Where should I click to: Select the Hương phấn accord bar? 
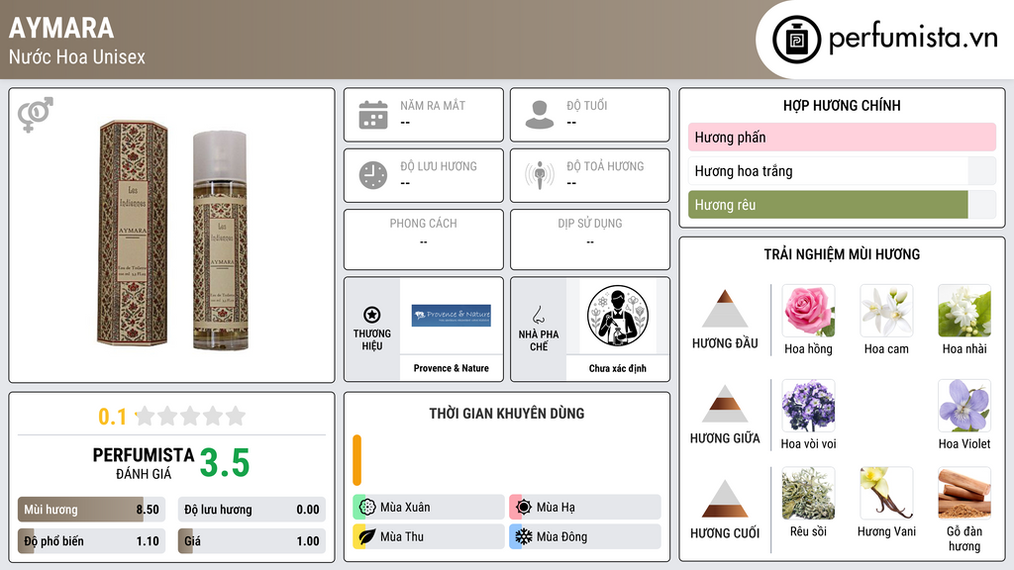click(842, 137)
